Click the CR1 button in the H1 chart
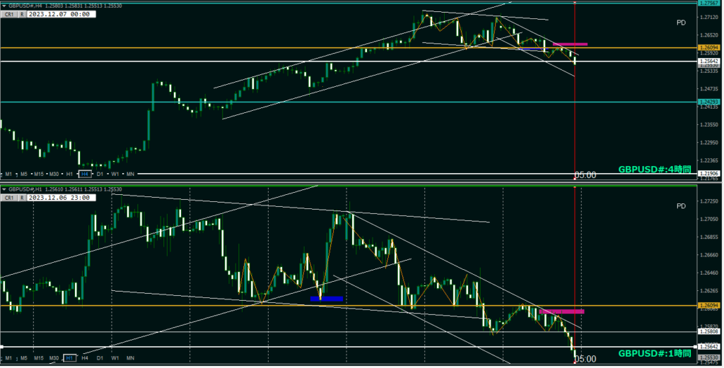This screenshot has width=724, height=368. (x=8, y=198)
